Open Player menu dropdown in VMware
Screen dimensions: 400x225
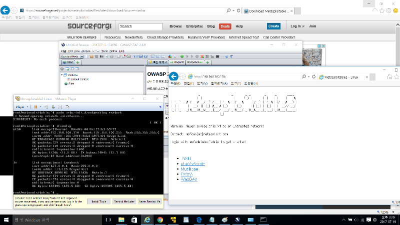pyautogui.click(x=22, y=107)
